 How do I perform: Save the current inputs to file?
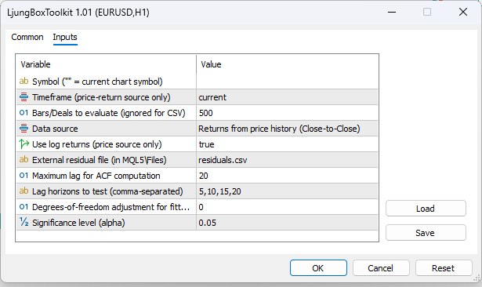426,233
